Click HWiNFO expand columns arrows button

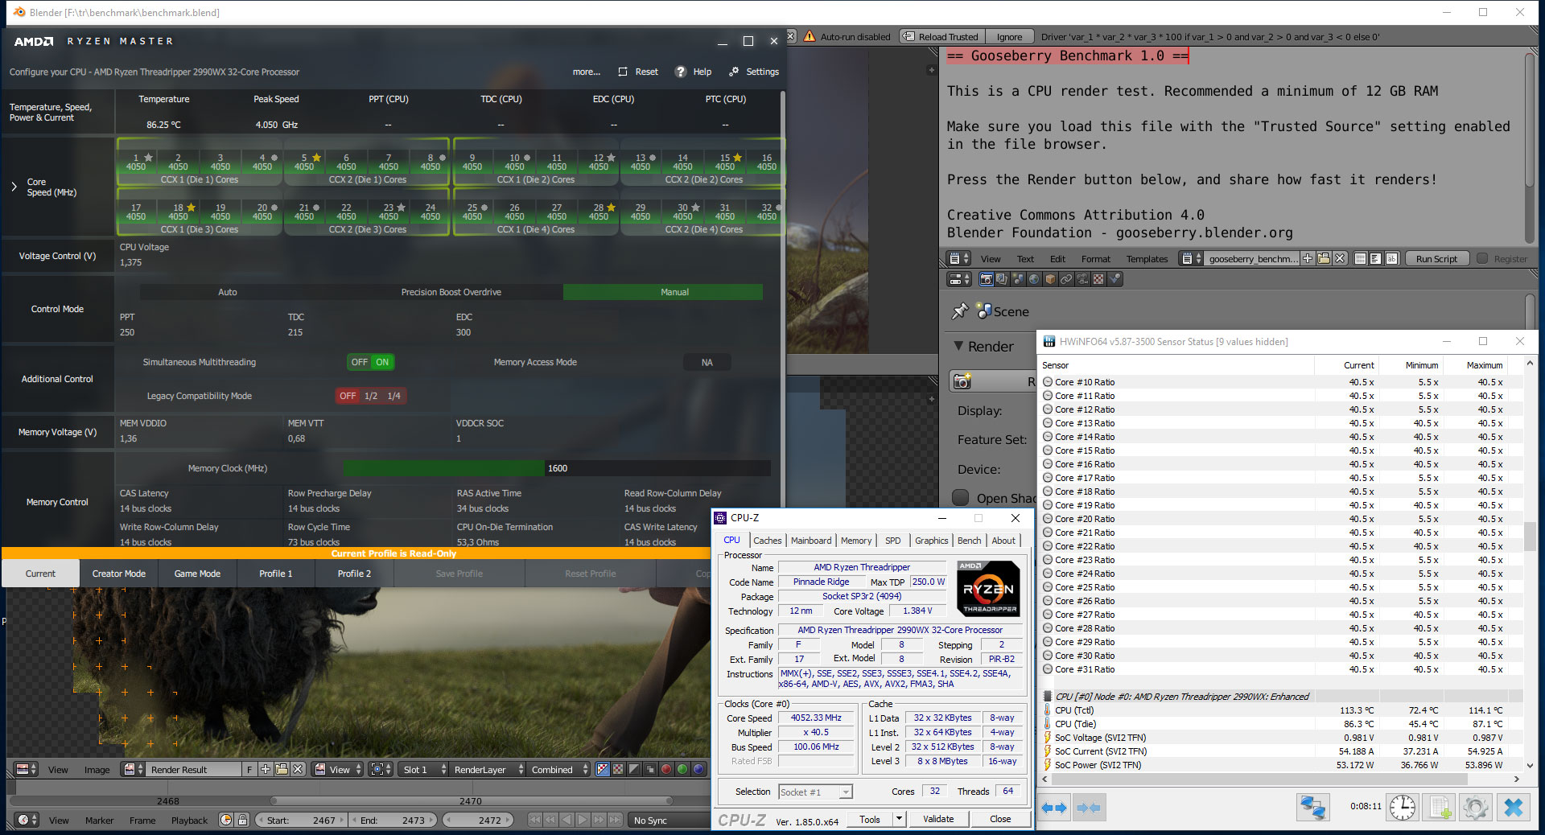click(1054, 807)
